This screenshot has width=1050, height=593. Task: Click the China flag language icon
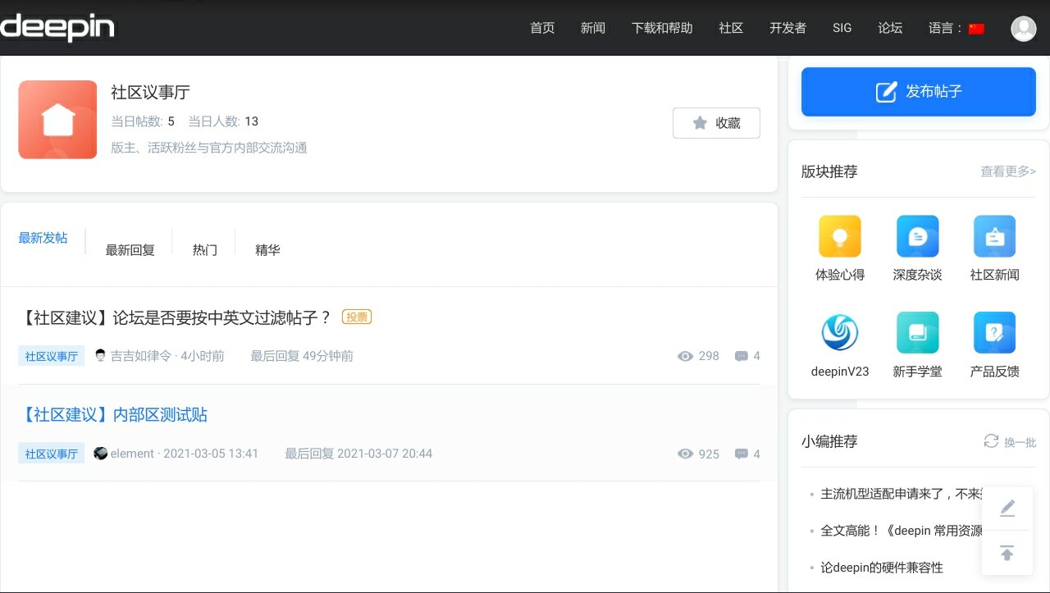coord(976,29)
